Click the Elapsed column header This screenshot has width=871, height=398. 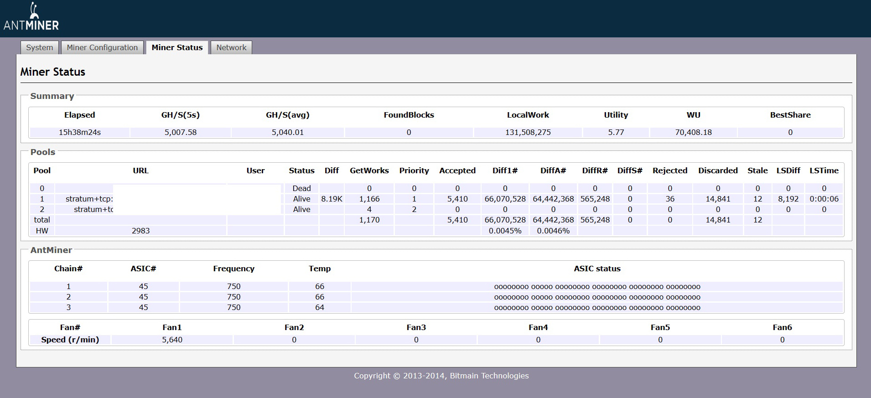point(80,115)
